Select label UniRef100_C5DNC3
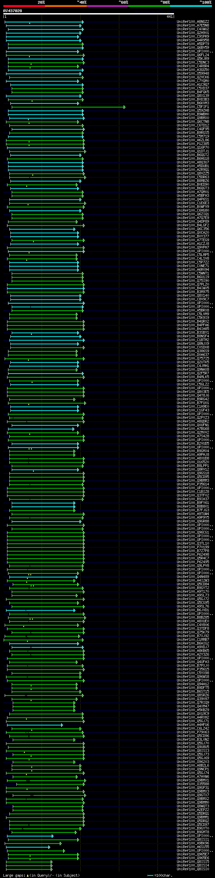 [193, 62]
